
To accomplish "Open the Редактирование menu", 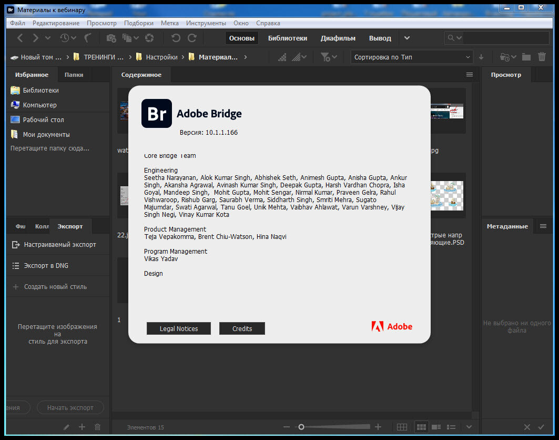I will (56, 23).
